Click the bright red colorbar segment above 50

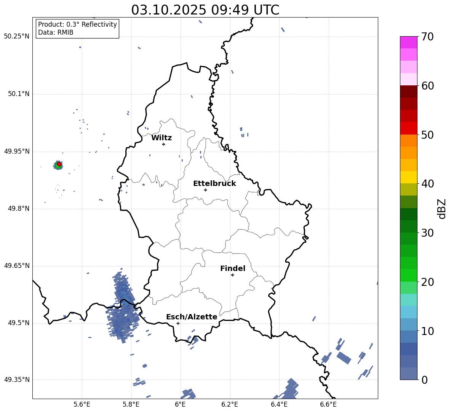[x=408, y=128]
